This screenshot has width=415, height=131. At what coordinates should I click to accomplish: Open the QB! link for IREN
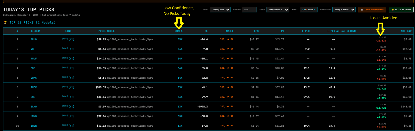(x=65, y=126)
